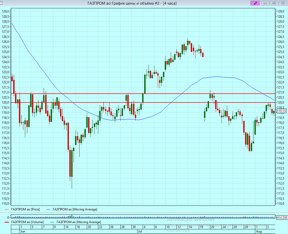Click the 'Jun' month label on time axis
Image resolution: width=288 pixels, height=234 pixels.
click(23, 231)
